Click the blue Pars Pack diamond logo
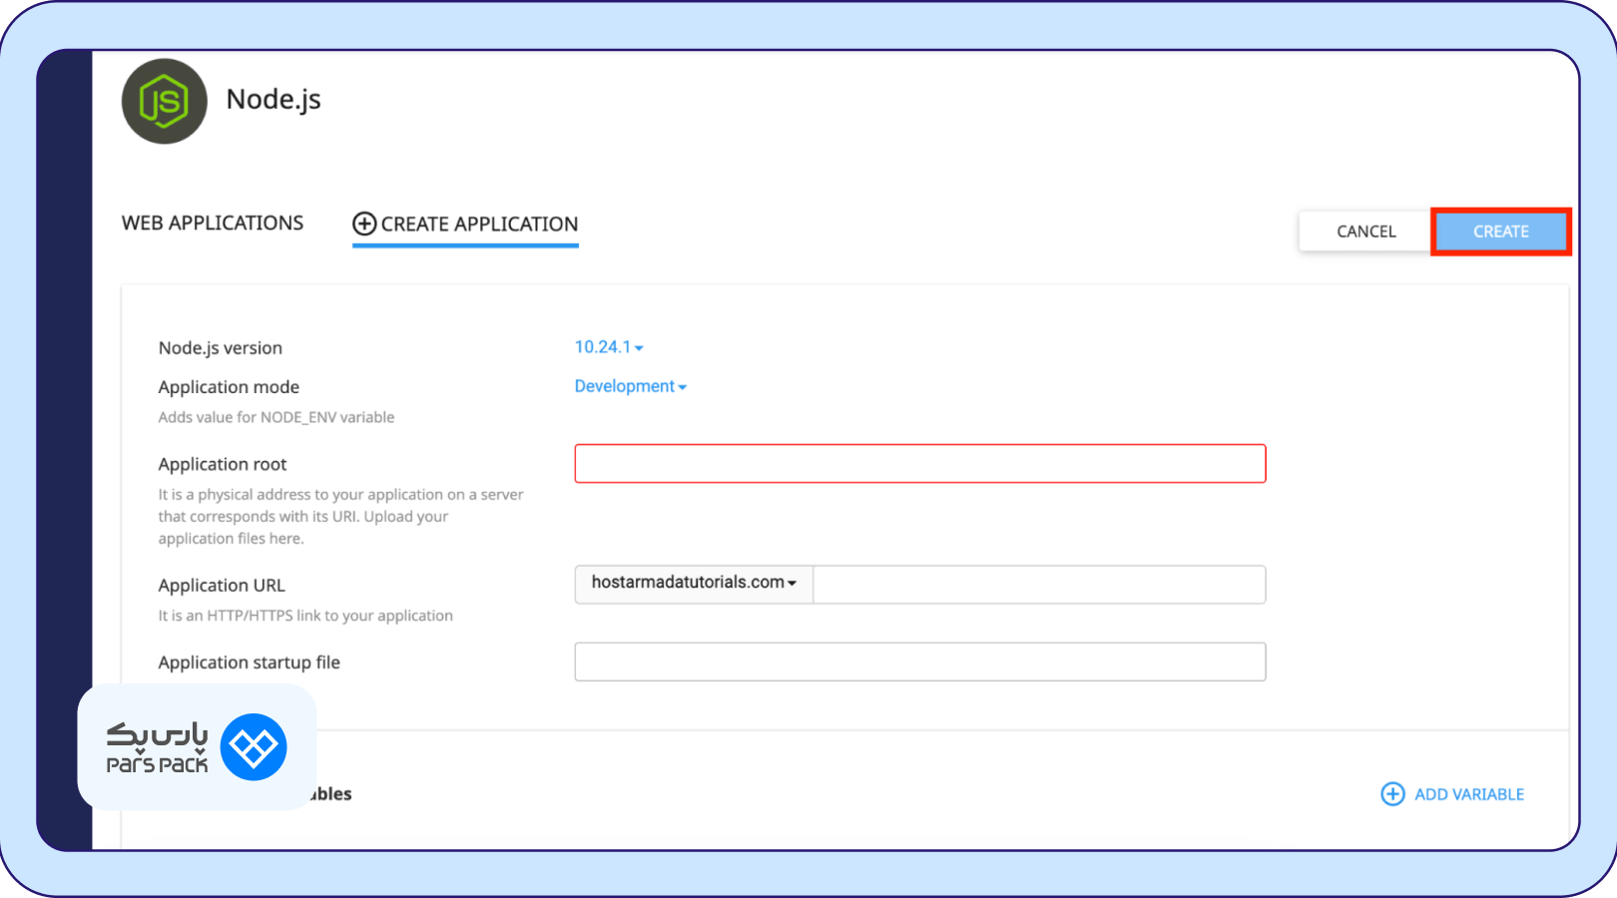Screen dimensions: 1617x898 [254, 747]
